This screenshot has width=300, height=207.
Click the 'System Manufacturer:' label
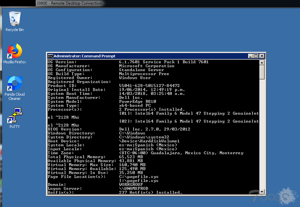coord(74,98)
